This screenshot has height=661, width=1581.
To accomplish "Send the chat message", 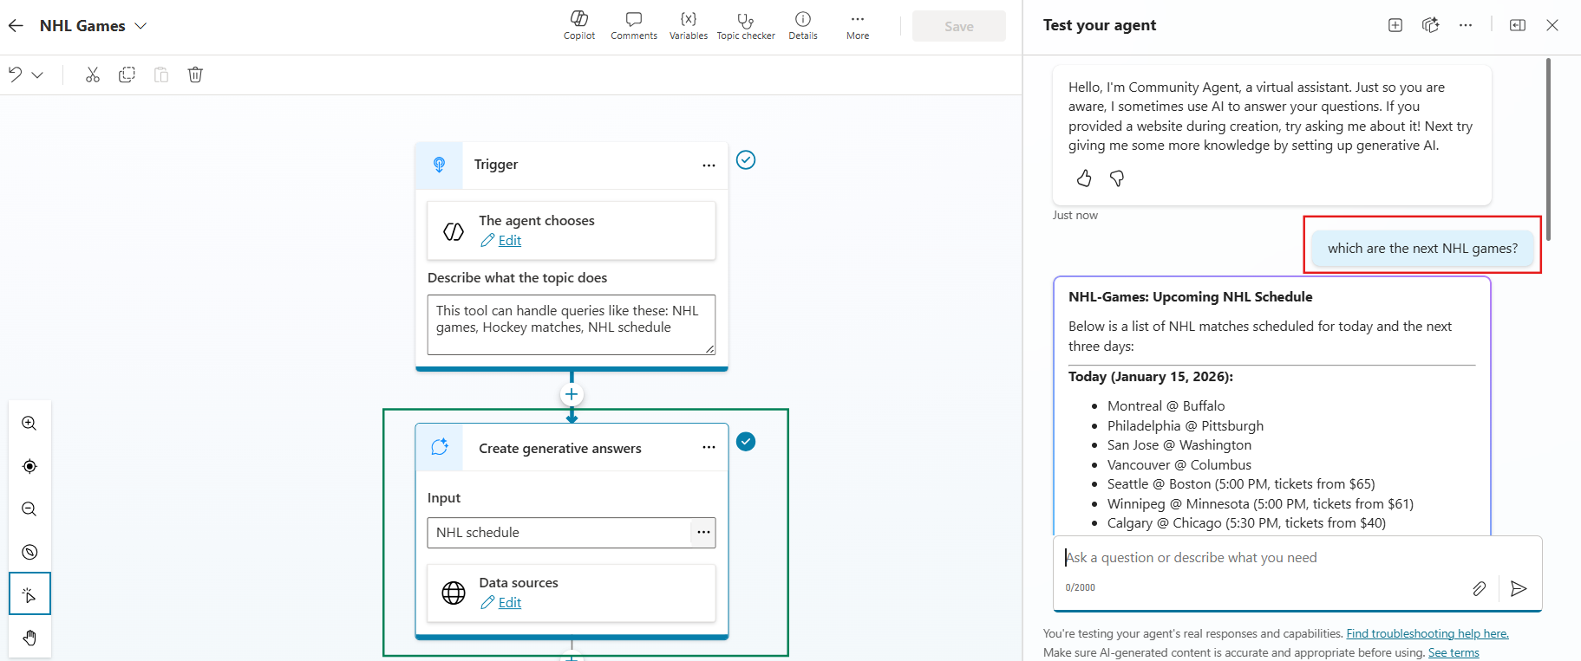I will [x=1519, y=588].
